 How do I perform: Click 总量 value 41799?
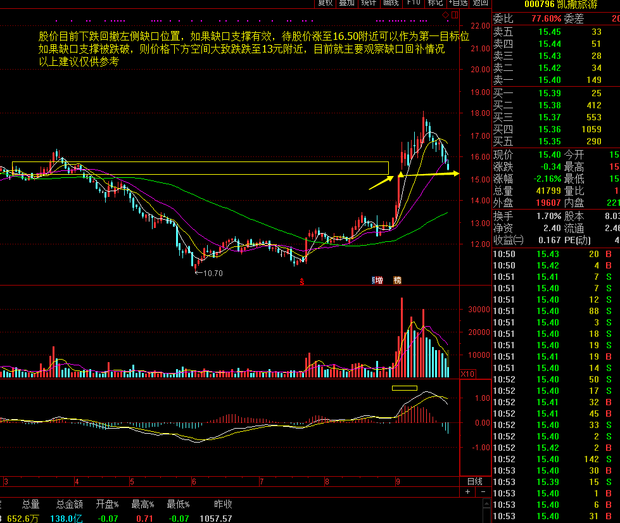[548, 191]
